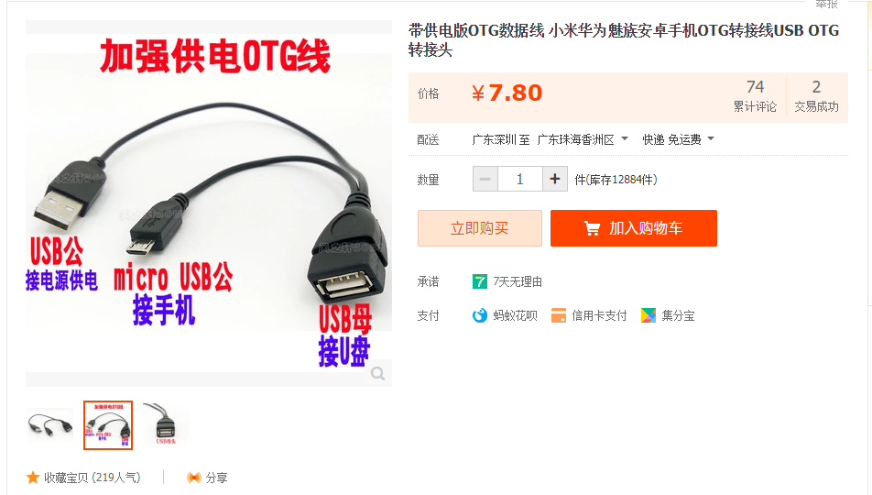Open the 收藏宝贝 favorites link
This screenshot has width=872, height=495.
[92, 478]
